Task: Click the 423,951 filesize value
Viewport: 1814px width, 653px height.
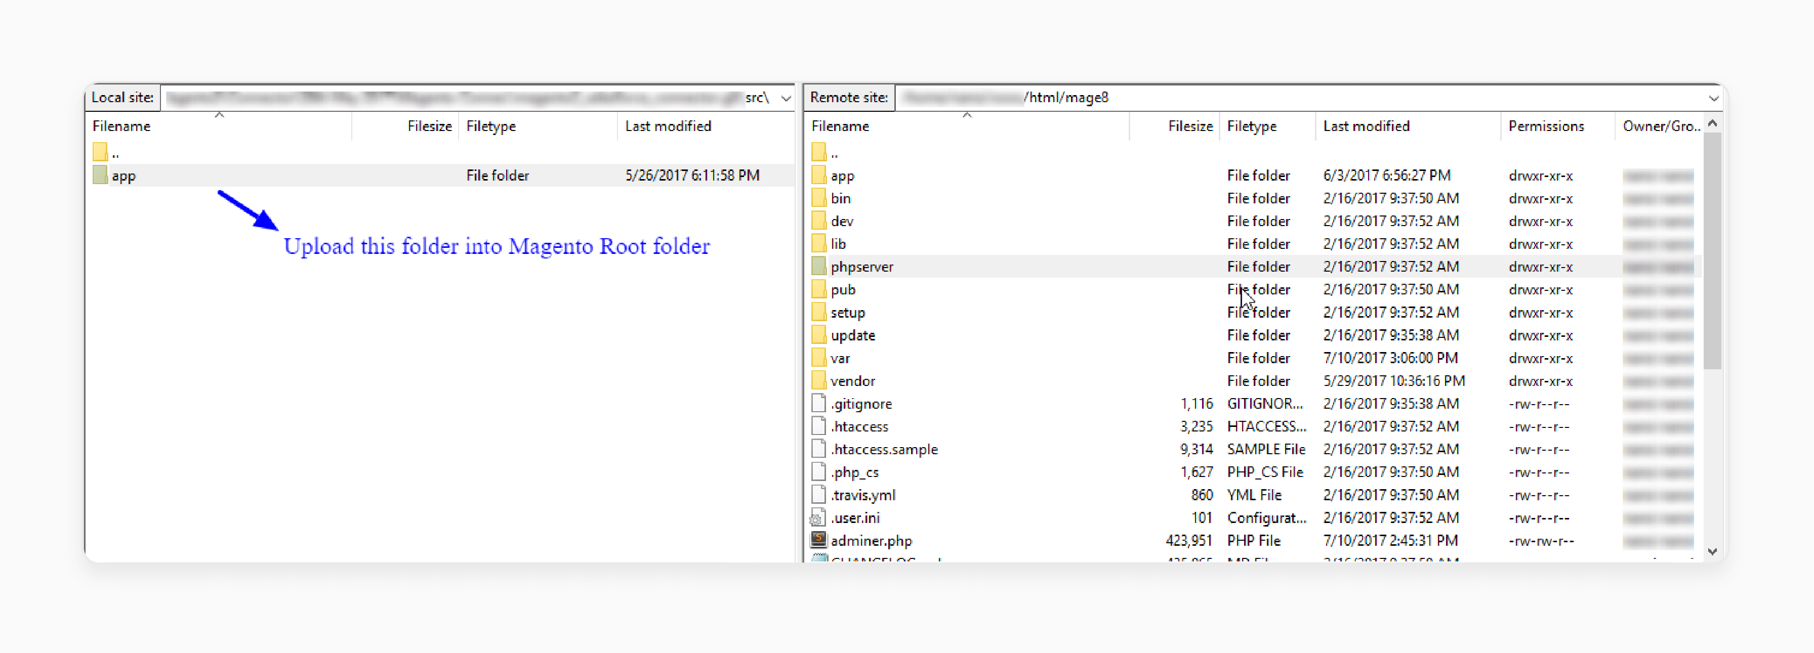Action: (x=1189, y=540)
